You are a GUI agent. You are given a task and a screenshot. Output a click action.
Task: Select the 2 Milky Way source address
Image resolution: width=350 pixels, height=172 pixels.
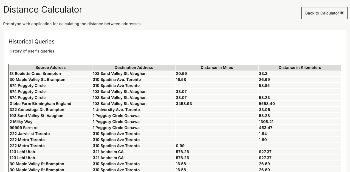coord(21,122)
